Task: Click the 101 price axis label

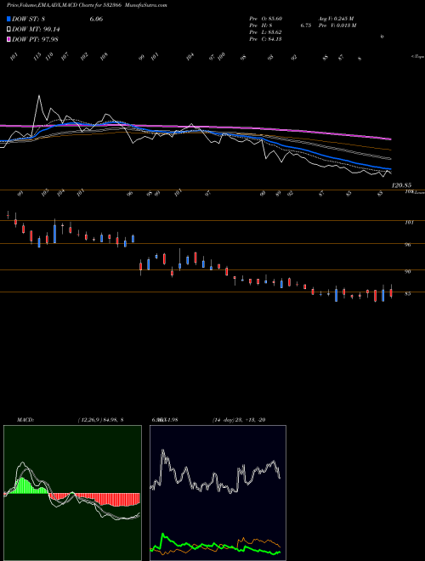Action: click(409, 223)
